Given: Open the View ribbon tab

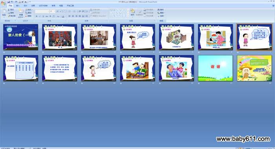Looking at the screenshot, I should 61,5.
